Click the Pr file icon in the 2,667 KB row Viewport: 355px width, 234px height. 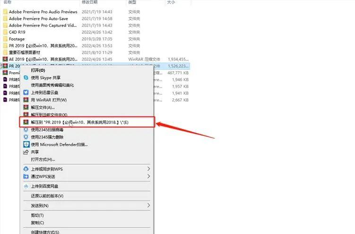point(5,100)
